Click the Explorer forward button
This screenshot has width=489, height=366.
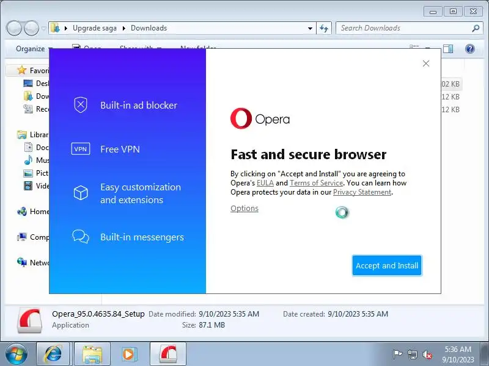click(32, 28)
